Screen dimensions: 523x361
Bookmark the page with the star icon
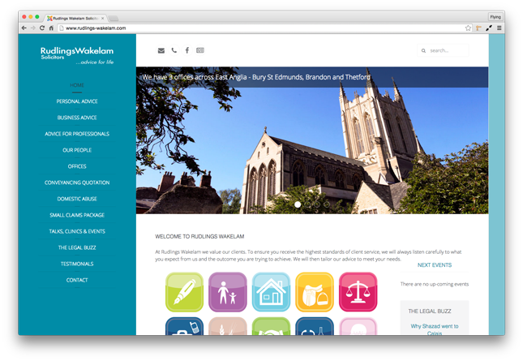(x=468, y=28)
